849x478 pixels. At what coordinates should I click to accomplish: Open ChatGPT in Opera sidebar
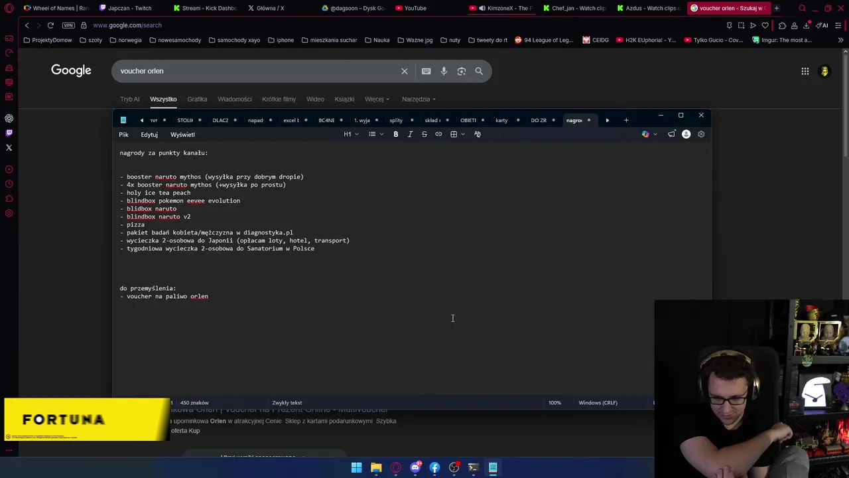pyautogui.click(x=9, y=118)
